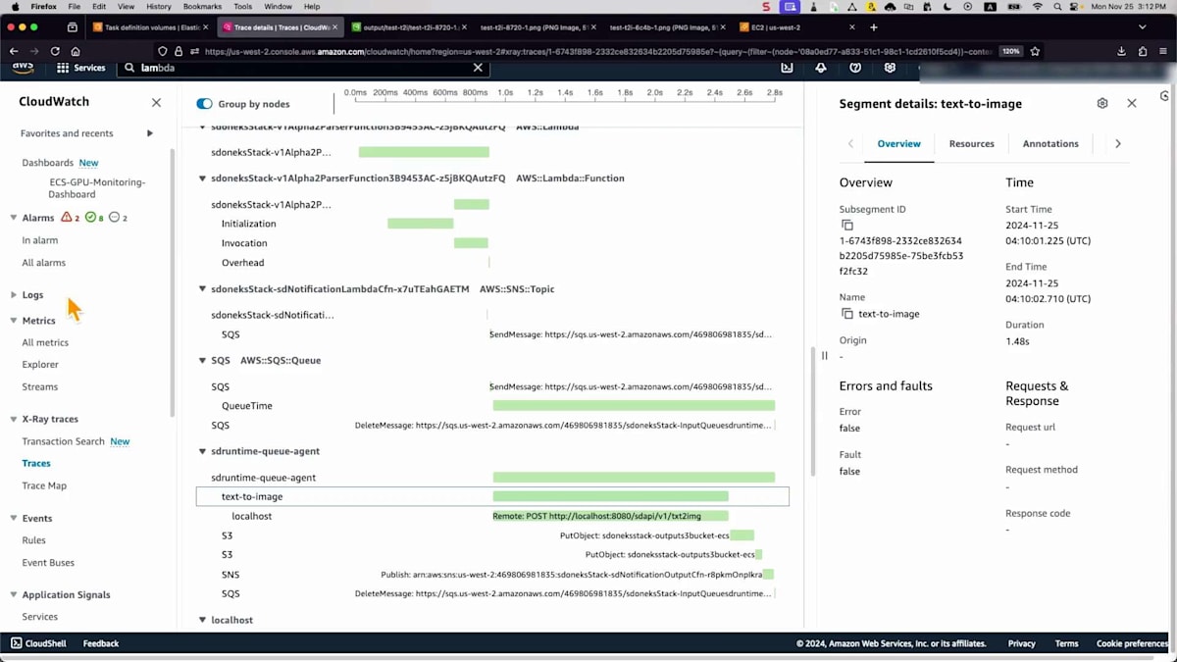This screenshot has width=1177, height=662.
Task: Expand the Logs section
Action: click(14, 295)
